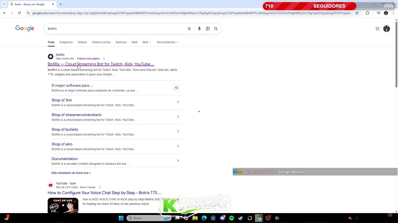Open Google Lens image search icon
This screenshot has width=398, height=223.
coord(208,28)
